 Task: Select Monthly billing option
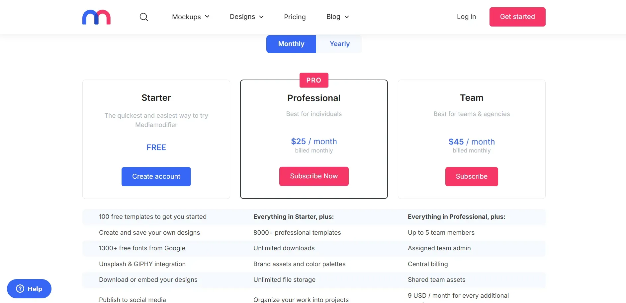coord(291,43)
